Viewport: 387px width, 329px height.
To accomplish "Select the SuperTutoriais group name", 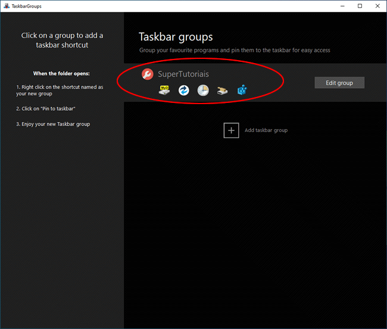I will pos(183,74).
